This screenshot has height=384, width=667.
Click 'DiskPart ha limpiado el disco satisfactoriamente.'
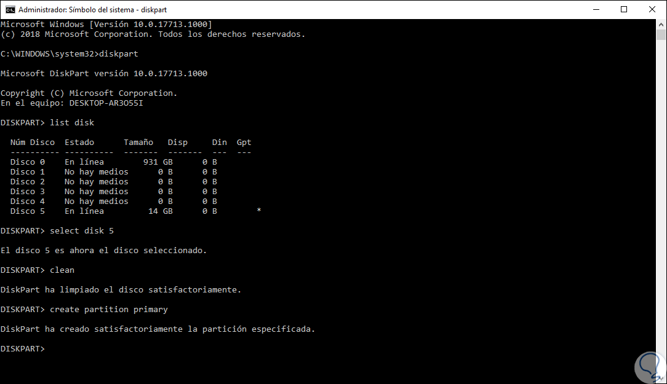(121, 290)
